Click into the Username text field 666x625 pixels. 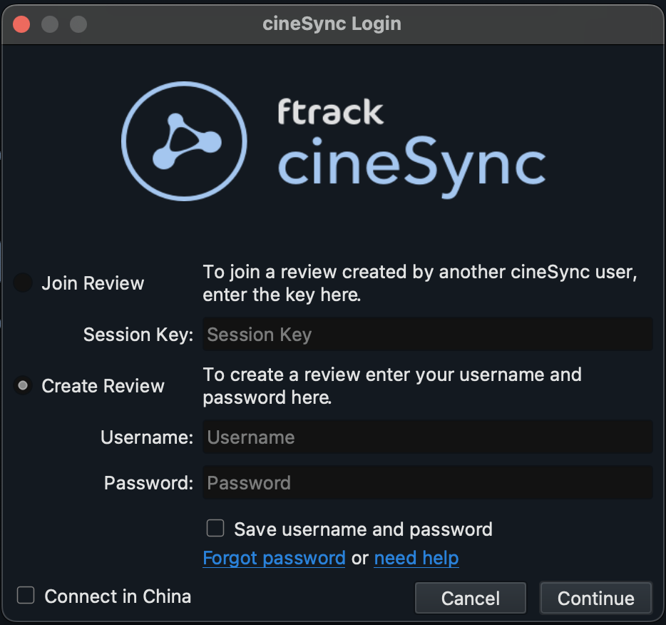pyautogui.click(x=428, y=437)
